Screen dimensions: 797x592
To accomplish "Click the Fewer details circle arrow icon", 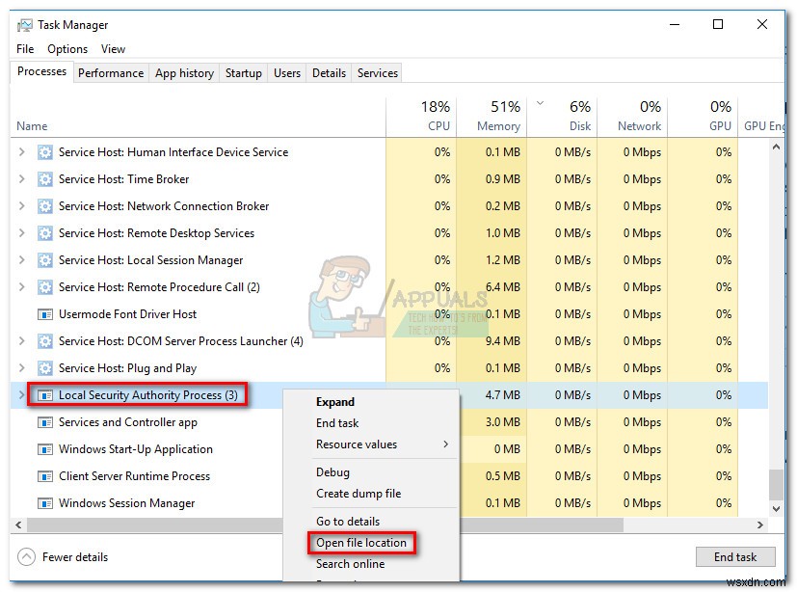I will pyautogui.click(x=26, y=557).
